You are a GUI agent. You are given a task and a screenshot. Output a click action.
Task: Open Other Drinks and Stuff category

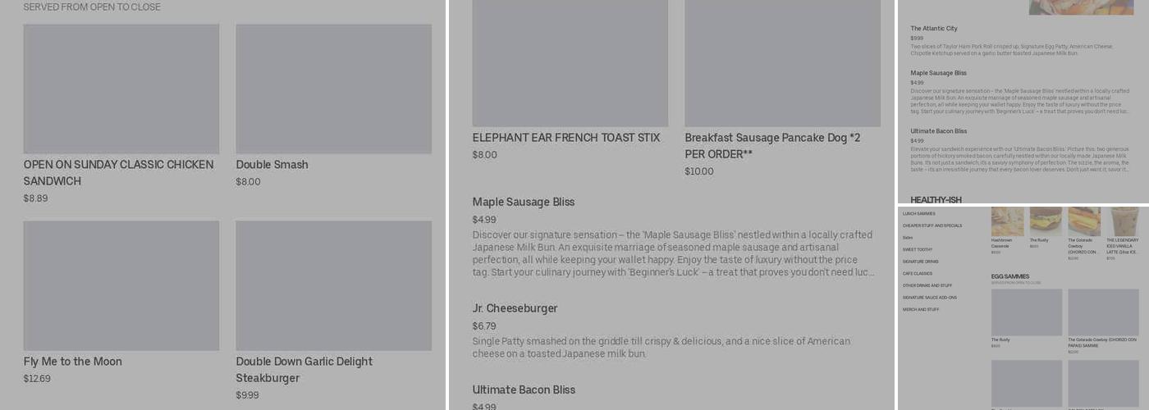927,285
